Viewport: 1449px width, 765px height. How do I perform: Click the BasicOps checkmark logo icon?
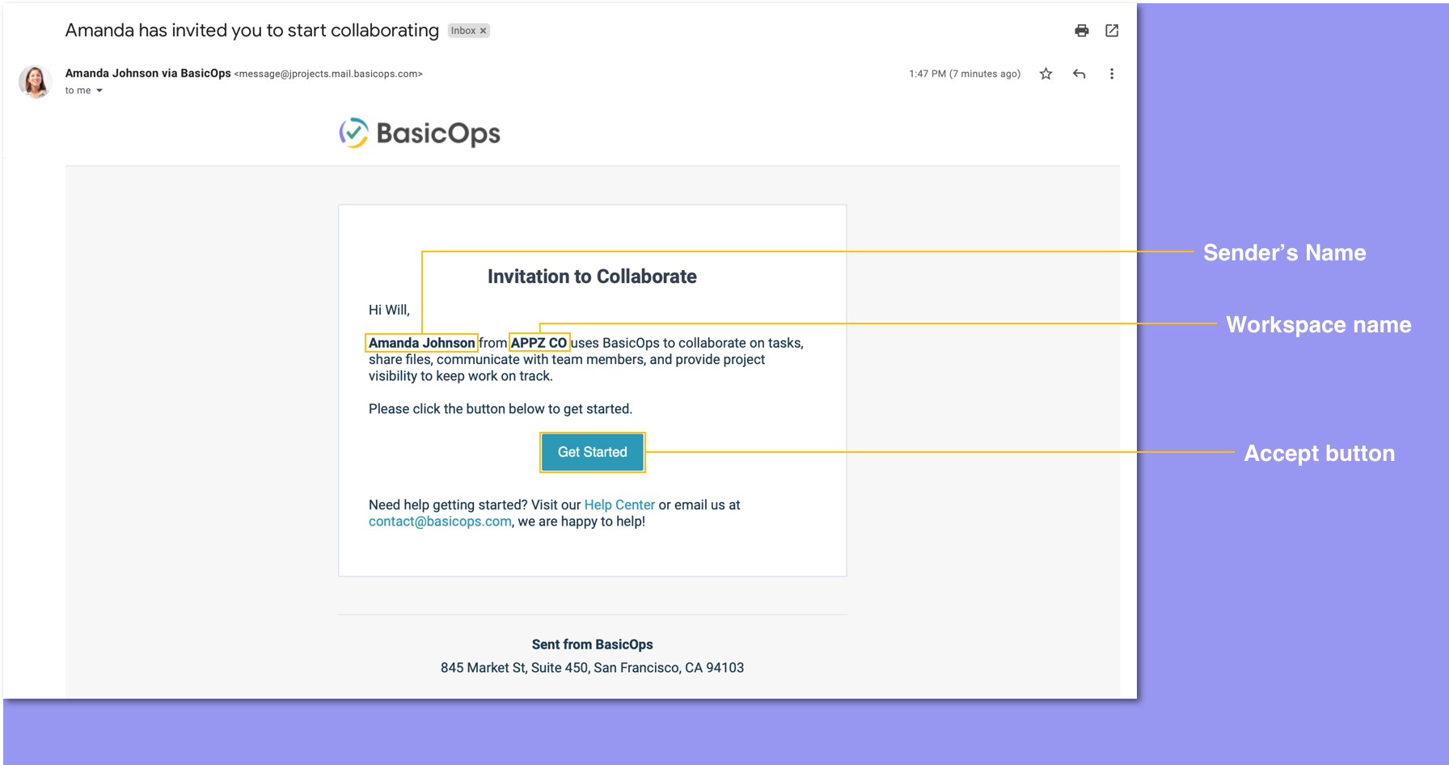[353, 133]
